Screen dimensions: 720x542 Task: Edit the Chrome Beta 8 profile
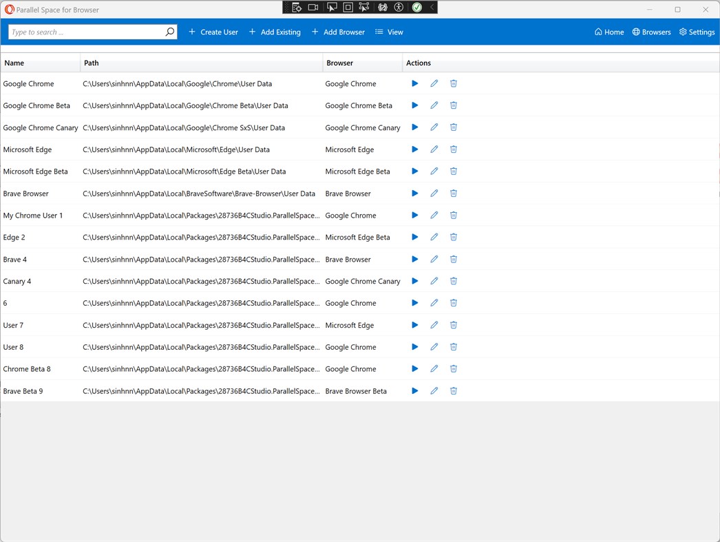click(434, 369)
